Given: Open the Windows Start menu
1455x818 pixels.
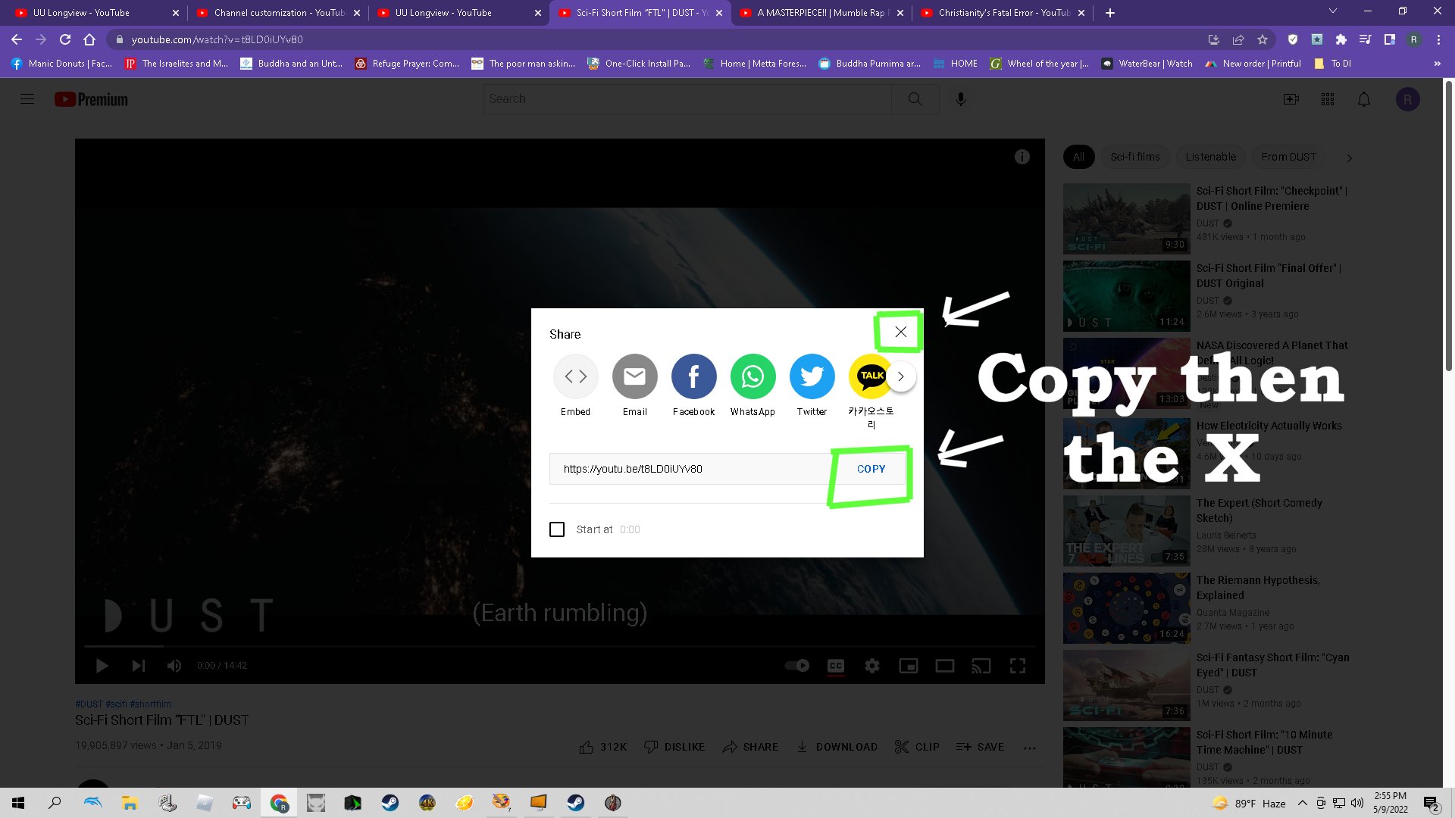Looking at the screenshot, I should [18, 803].
